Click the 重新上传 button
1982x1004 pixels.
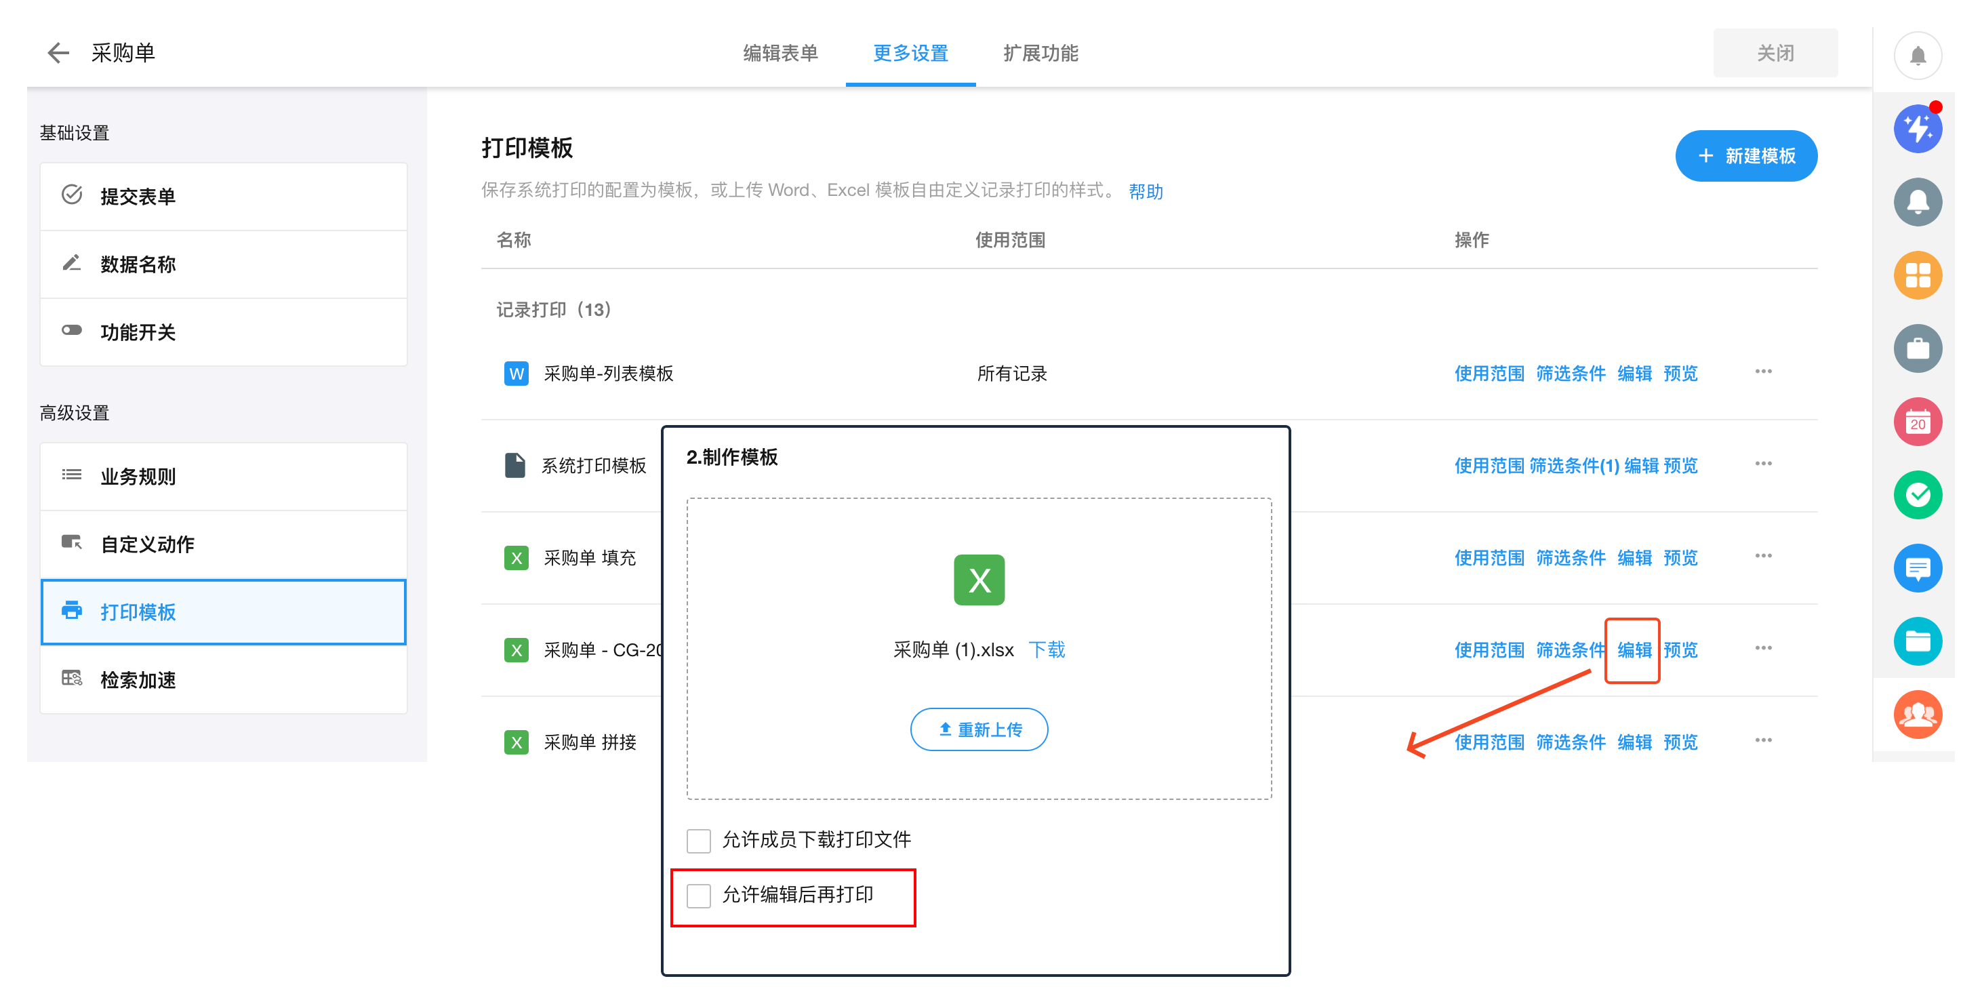click(x=979, y=729)
